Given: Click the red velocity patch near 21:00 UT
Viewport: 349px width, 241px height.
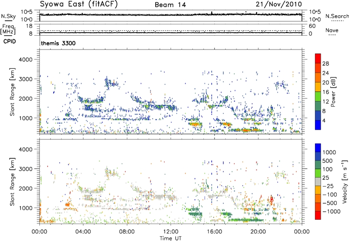Looking at the screenshot, I should tap(271, 200).
